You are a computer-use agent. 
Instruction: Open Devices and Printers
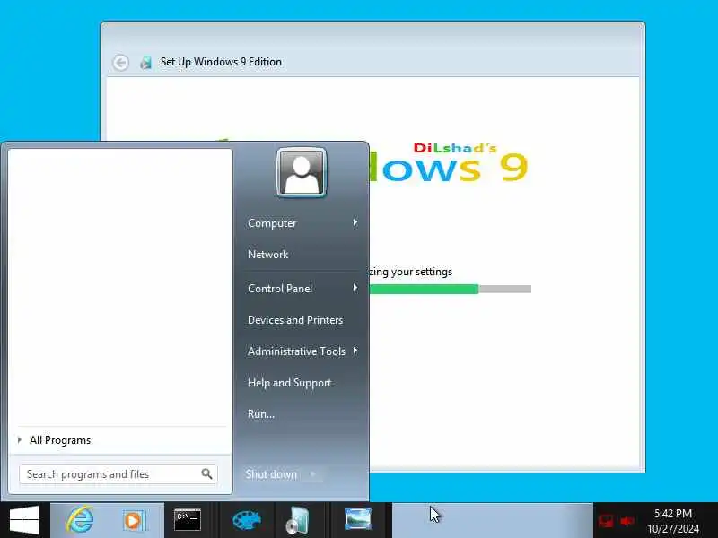point(295,320)
